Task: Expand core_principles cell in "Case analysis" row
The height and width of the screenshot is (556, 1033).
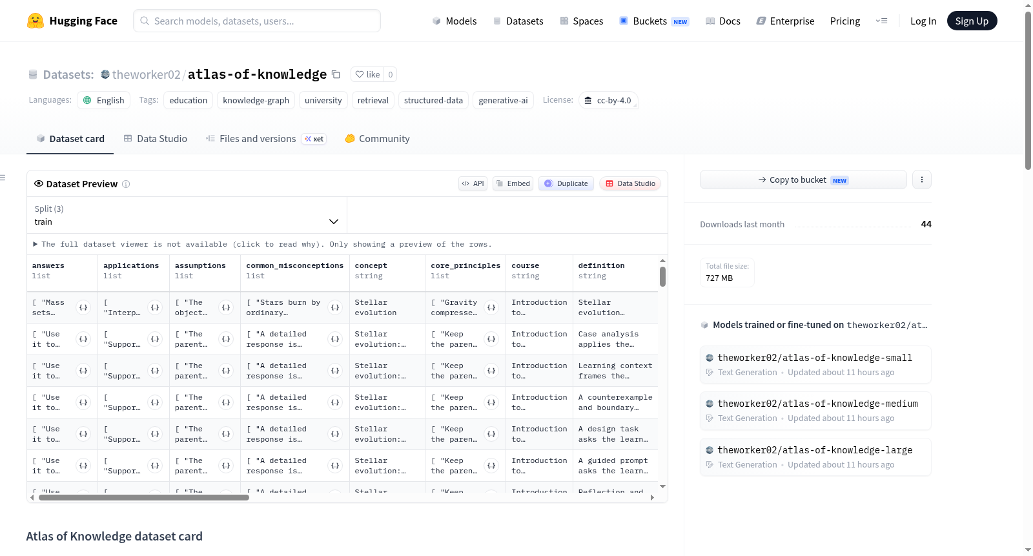Action: pyautogui.click(x=491, y=339)
